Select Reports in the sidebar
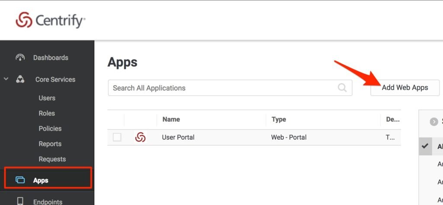The height and width of the screenshot is (205, 443). pyautogui.click(x=50, y=144)
